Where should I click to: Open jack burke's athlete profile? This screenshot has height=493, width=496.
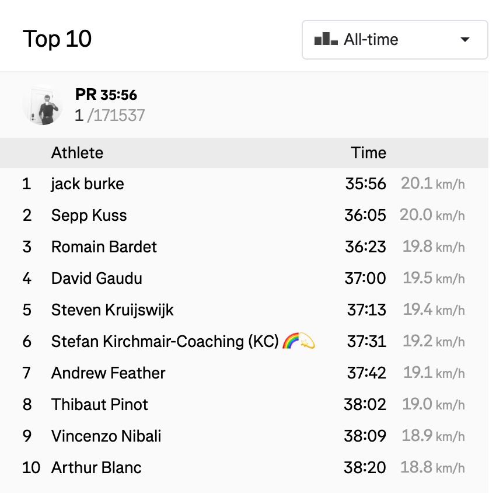pyautogui.click(x=88, y=184)
